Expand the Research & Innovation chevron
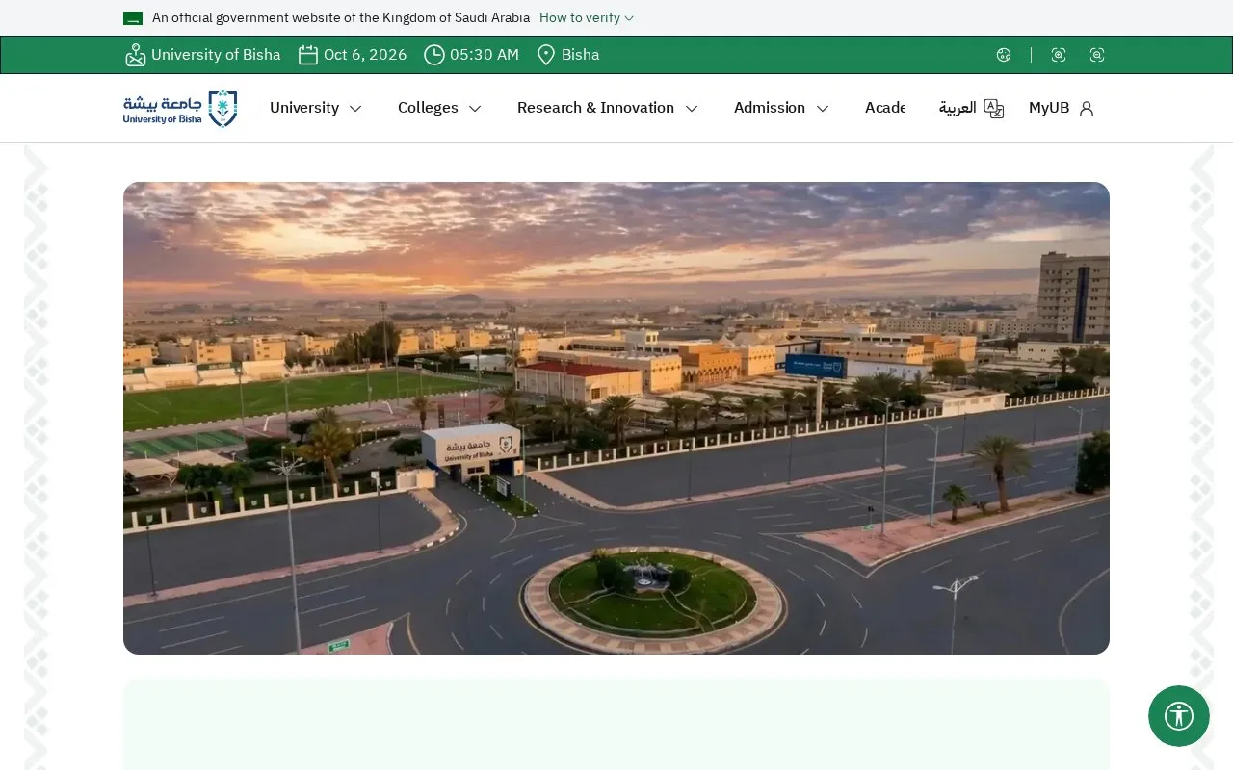The image size is (1233, 770). coord(692,109)
